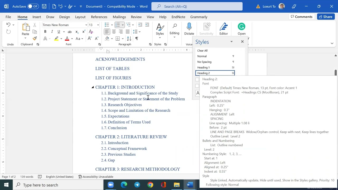
Task: Click the Show/Hide paragraph marks icon
Action: tap(137, 39)
